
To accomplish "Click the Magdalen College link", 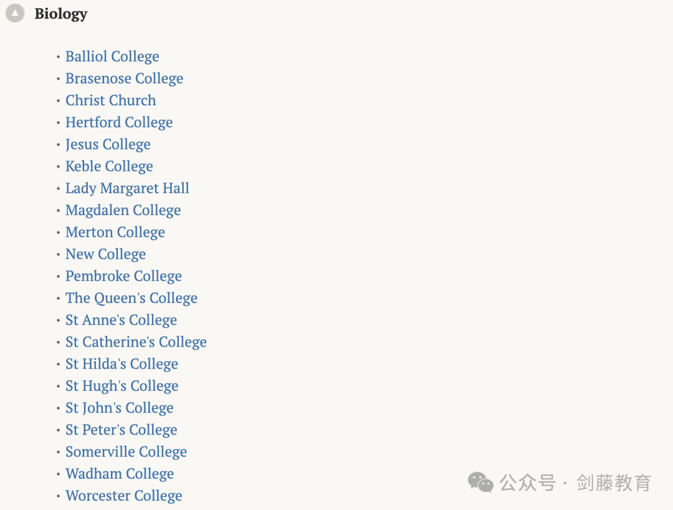I will [123, 210].
